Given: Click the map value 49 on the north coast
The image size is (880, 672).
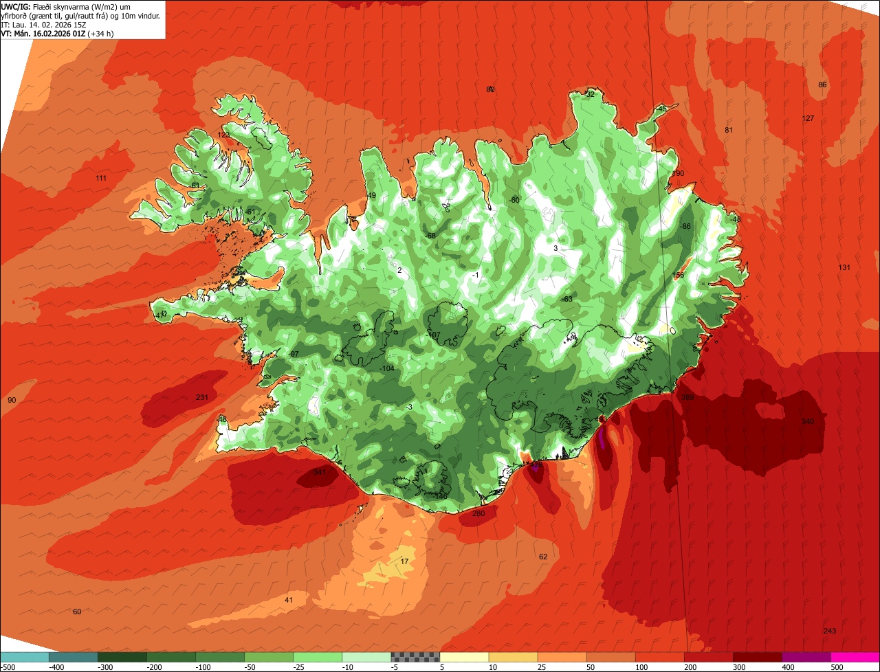Looking at the screenshot, I should click(x=371, y=196).
